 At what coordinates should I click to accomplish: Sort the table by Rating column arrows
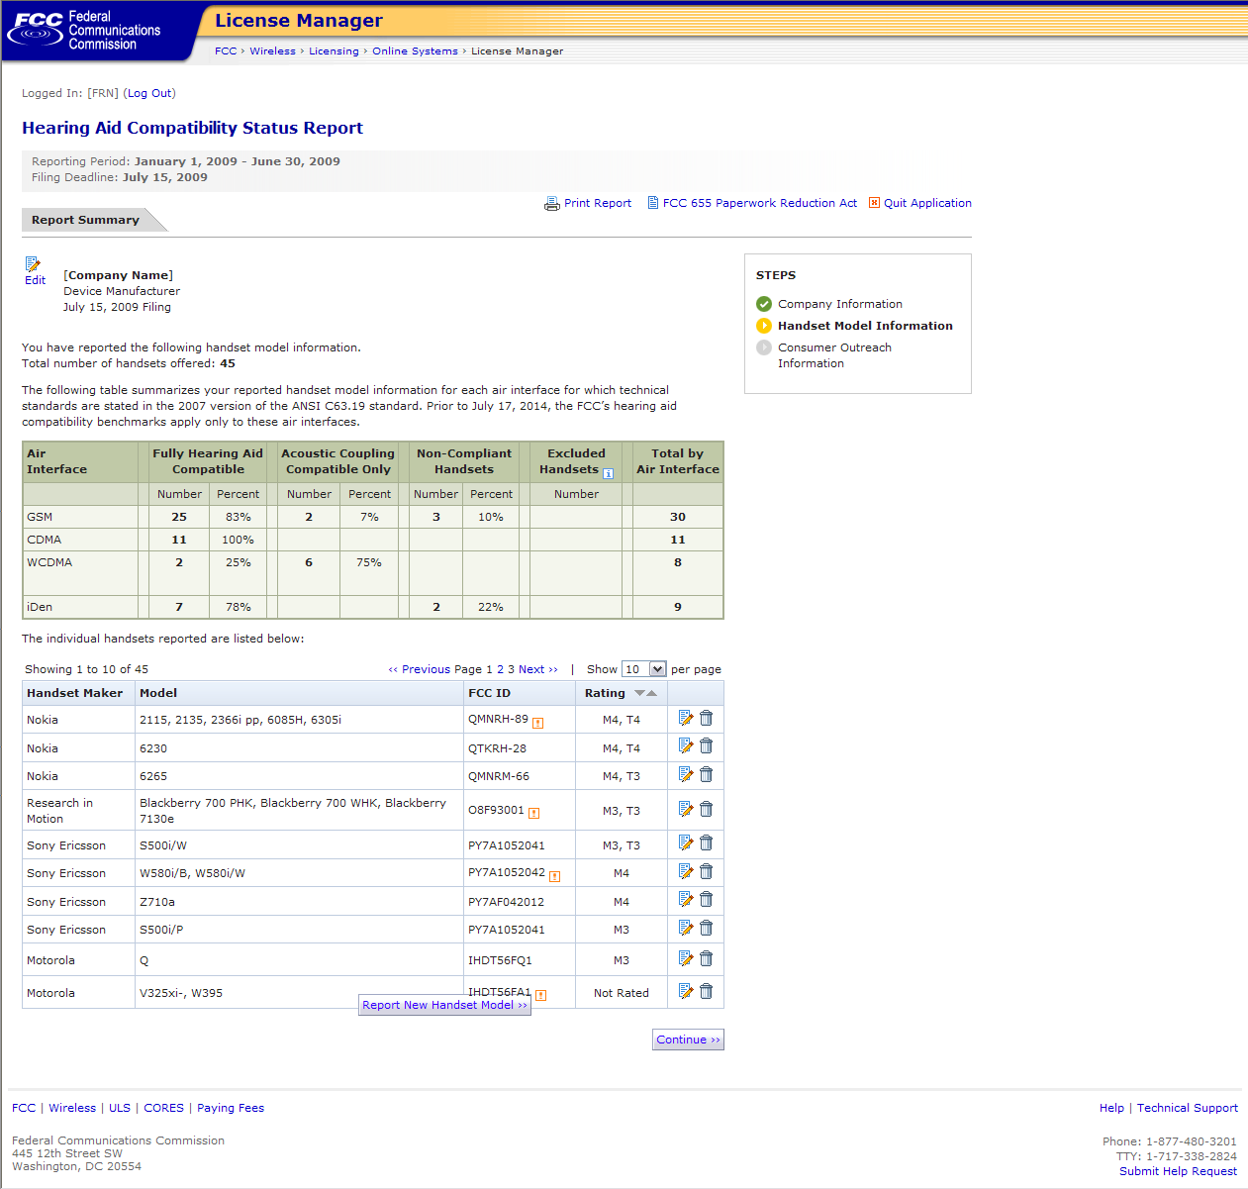[x=645, y=693]
